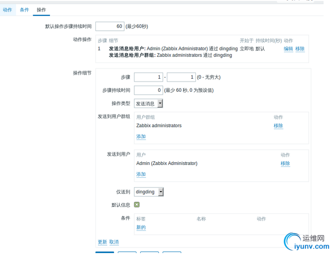Click the 发送消息给用户 detail line
Viewport: 332px width, 254px height.
pos(173,49)
